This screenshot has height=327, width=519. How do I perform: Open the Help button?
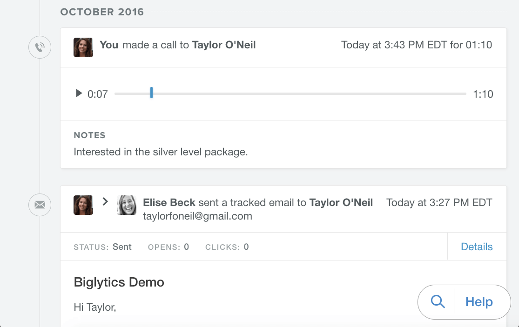pos(479,302)
